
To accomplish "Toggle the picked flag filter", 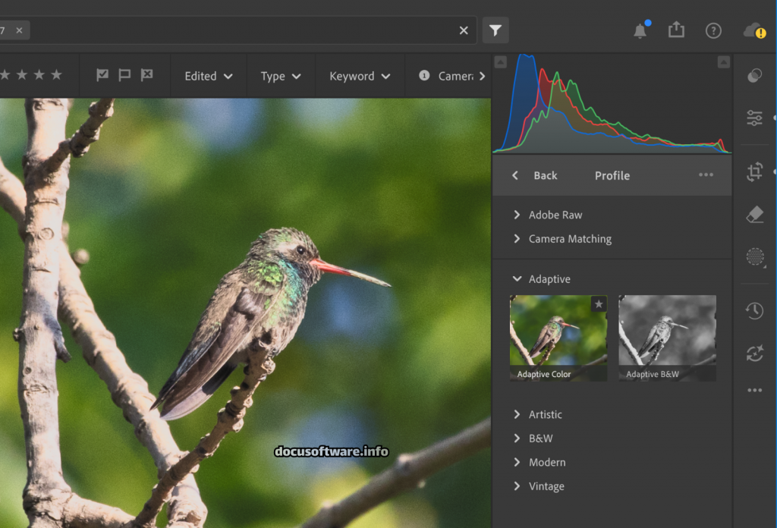I will tap(102, 75).
